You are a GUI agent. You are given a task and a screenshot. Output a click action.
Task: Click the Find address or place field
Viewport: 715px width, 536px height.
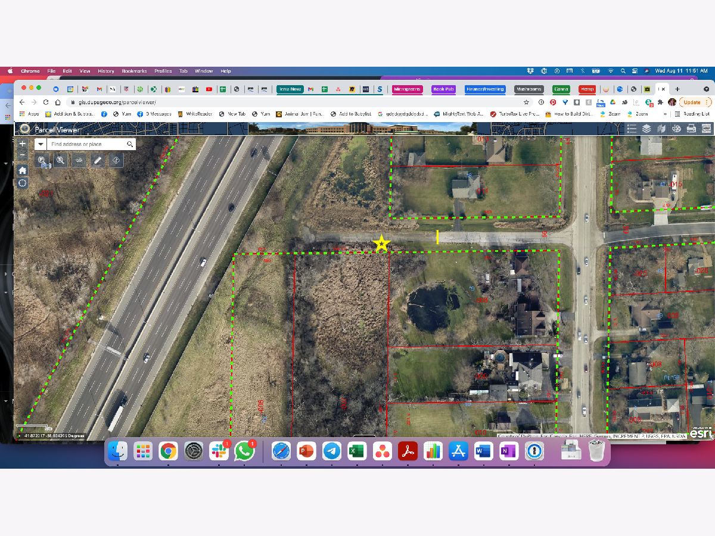point(86,144)
